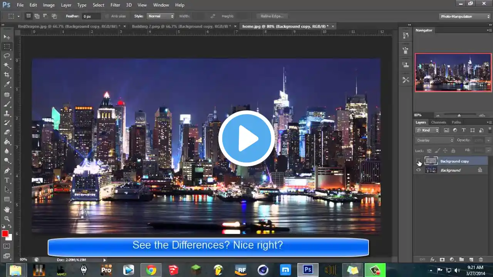This screenshot has height=277, width=493.
Task: Expand the Style Normal dropdown
Action: (161, 16)
